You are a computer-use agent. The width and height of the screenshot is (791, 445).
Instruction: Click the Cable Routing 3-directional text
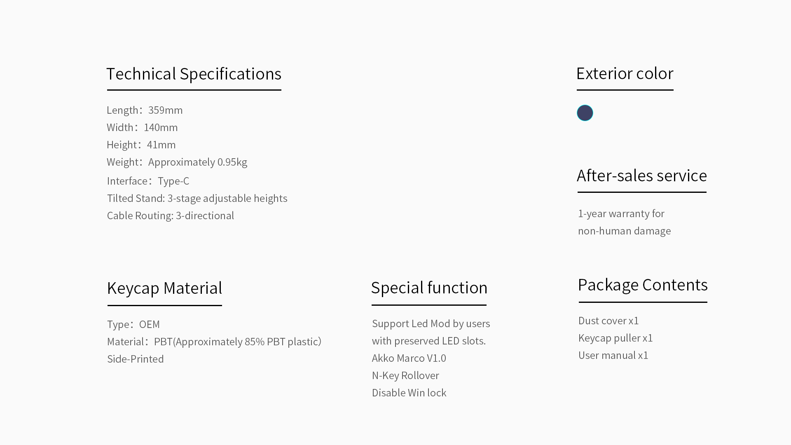point(170,215)
